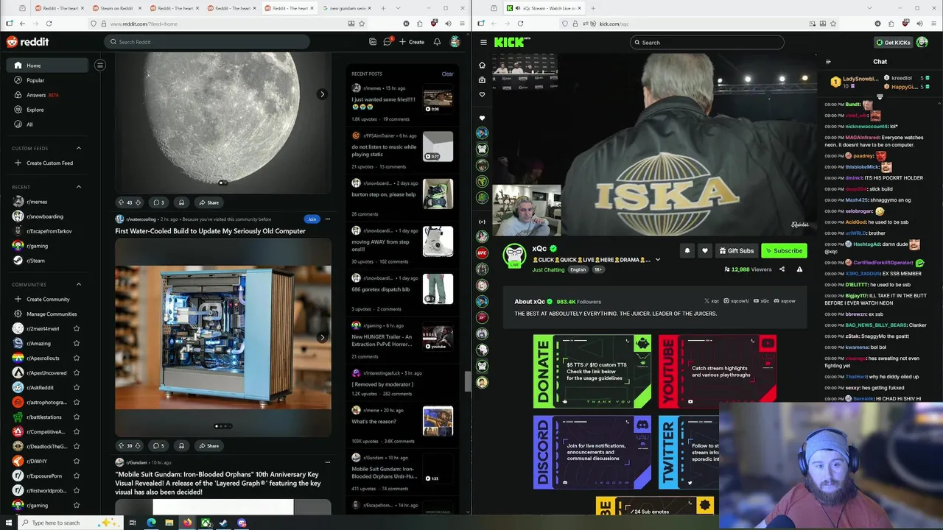
Task: Favorite r/2meirl4meirl with its star
Action: coord(77,329)
